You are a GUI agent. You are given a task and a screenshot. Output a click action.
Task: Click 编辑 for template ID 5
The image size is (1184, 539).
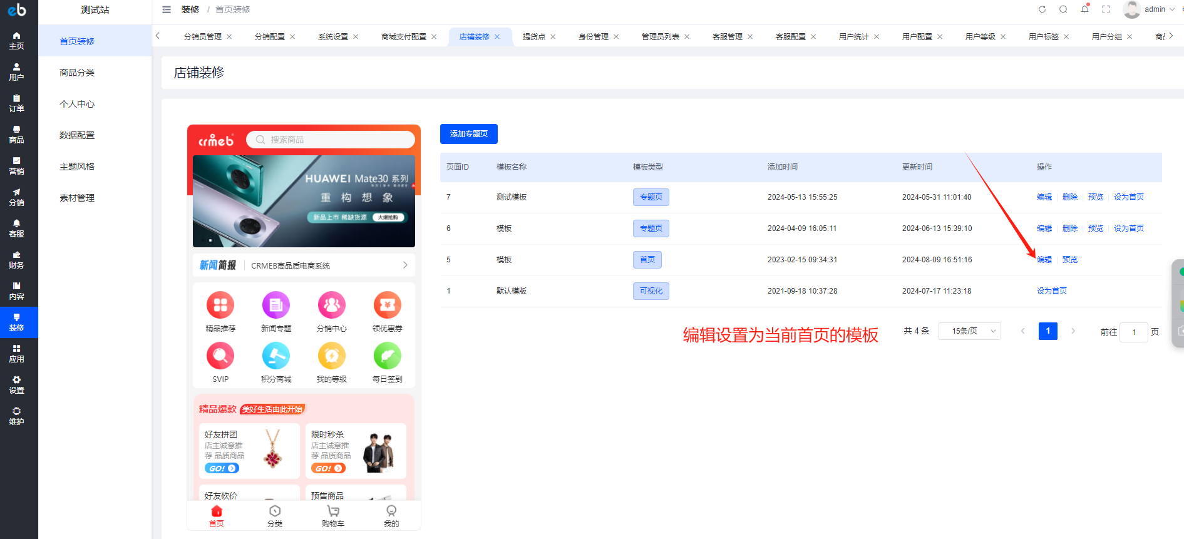pyautogui.click(x=1044, y=260)
